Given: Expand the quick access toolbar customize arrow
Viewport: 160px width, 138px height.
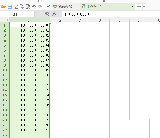Looking at the screenshot, I should click(x=48, y=6).
